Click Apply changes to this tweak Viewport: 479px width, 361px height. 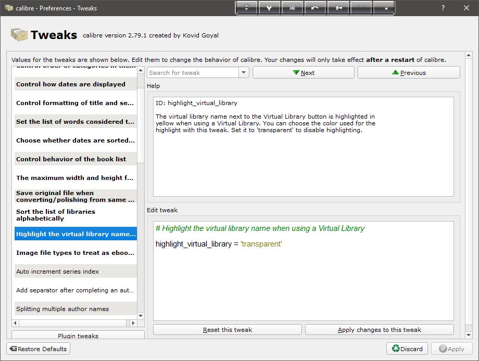coord(380,330)
